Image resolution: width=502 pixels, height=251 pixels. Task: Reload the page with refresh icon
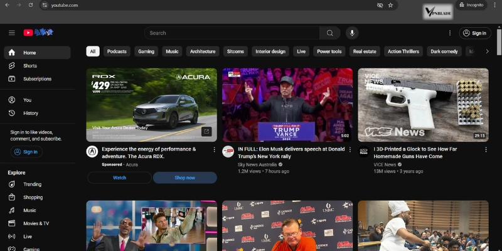click(31, 5)
